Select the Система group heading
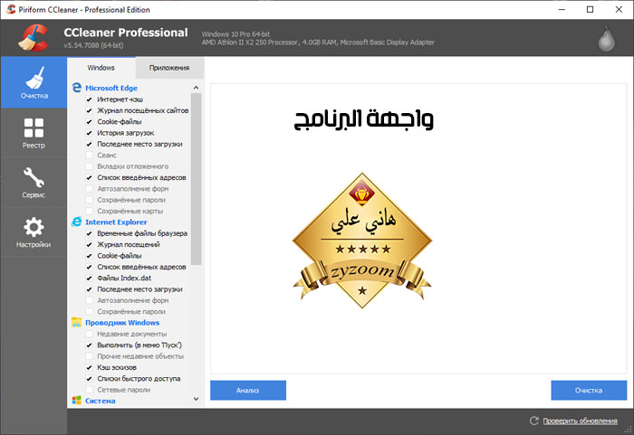Image resolution: width=634 pixels, height=435 pixels. click(x=101, y=401)
